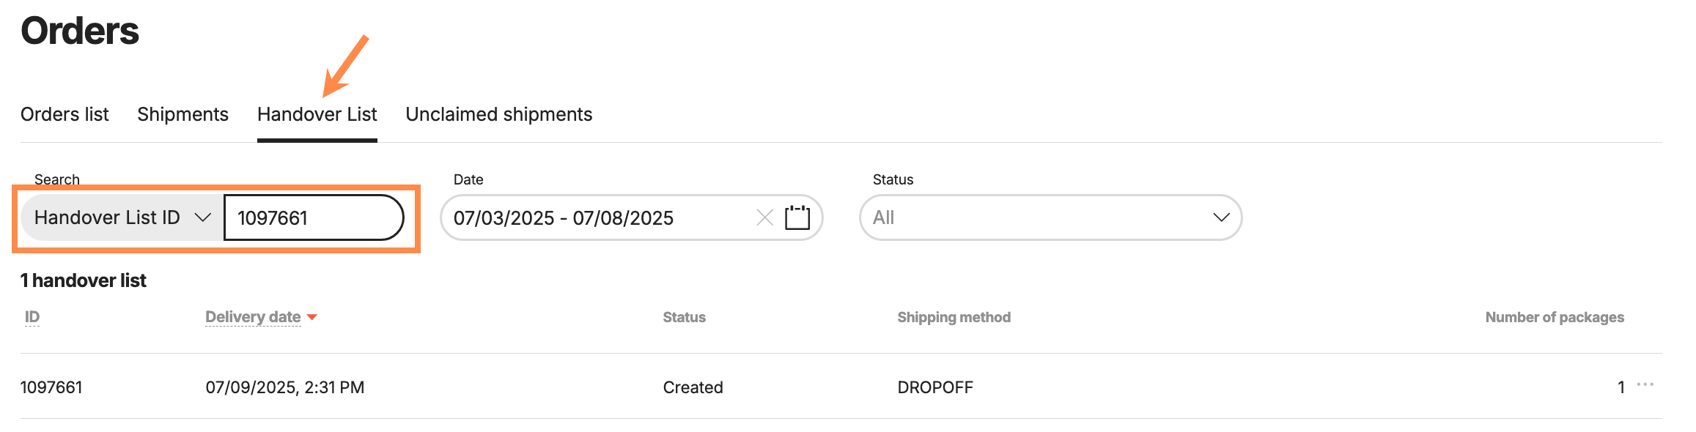This screenshot has width=1696, height=432.
Task: Switch to the Orders list tab
Action: [64, 114]
